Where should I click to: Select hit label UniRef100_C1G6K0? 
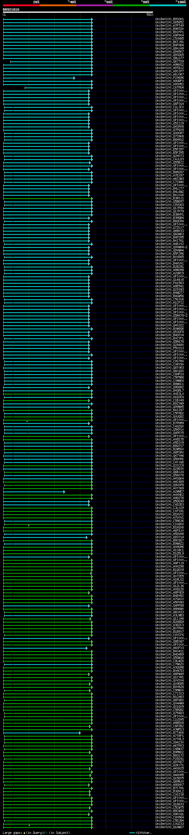[x=169, y=524]
